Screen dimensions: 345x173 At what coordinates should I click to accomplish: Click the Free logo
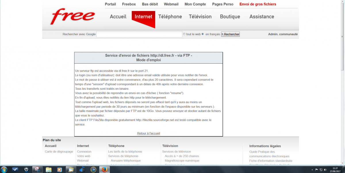(72, 16)
